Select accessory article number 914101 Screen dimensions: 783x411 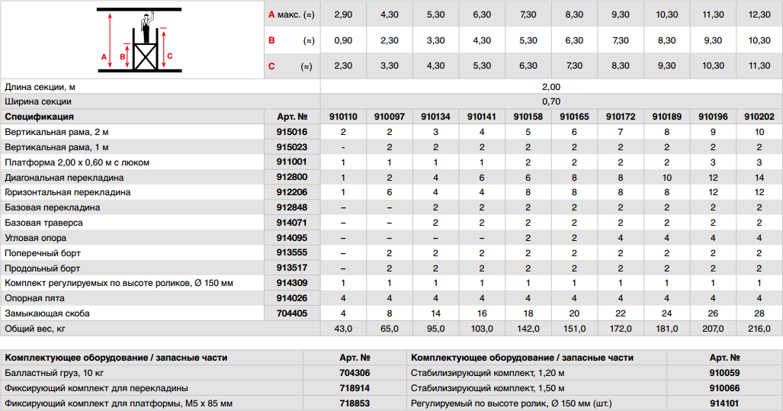coord(724,403)
